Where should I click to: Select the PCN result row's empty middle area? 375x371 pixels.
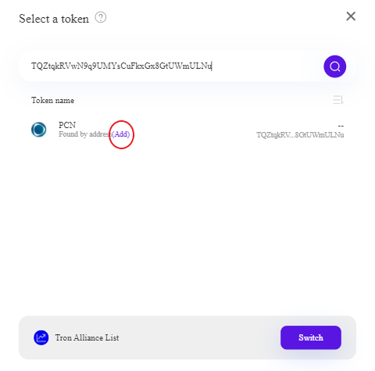(x=193, y=130)
